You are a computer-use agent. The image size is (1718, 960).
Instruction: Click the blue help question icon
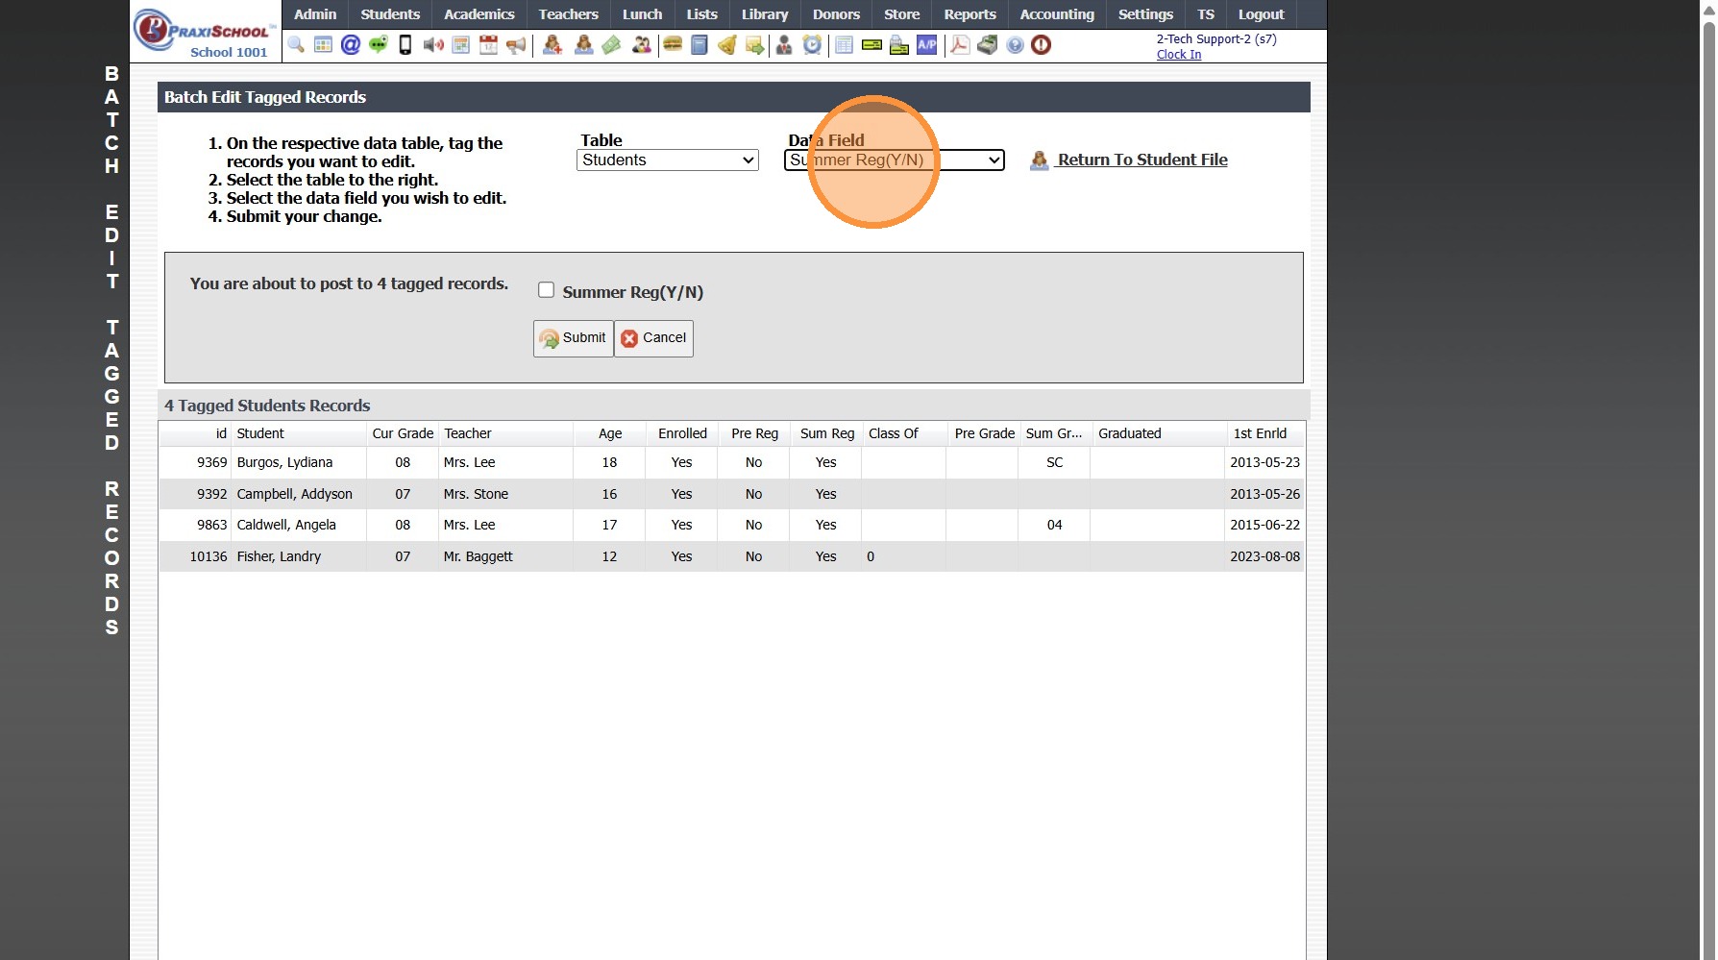tap(1015, 45)
